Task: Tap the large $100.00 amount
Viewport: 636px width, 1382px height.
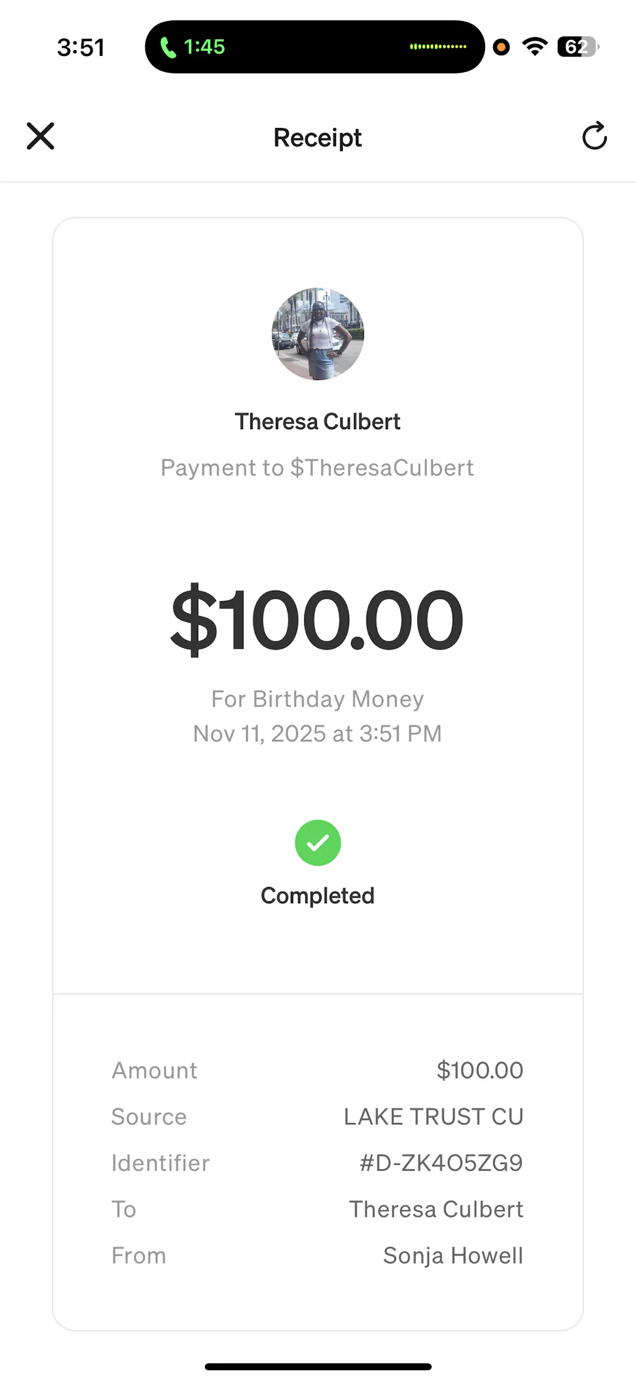Action: 317,620
